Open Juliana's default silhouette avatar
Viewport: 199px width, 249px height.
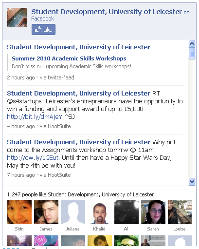pos(73,212)
